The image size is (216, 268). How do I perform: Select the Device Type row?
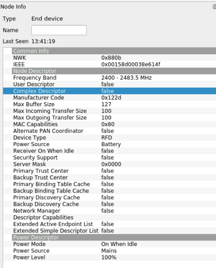coord(109,138)
